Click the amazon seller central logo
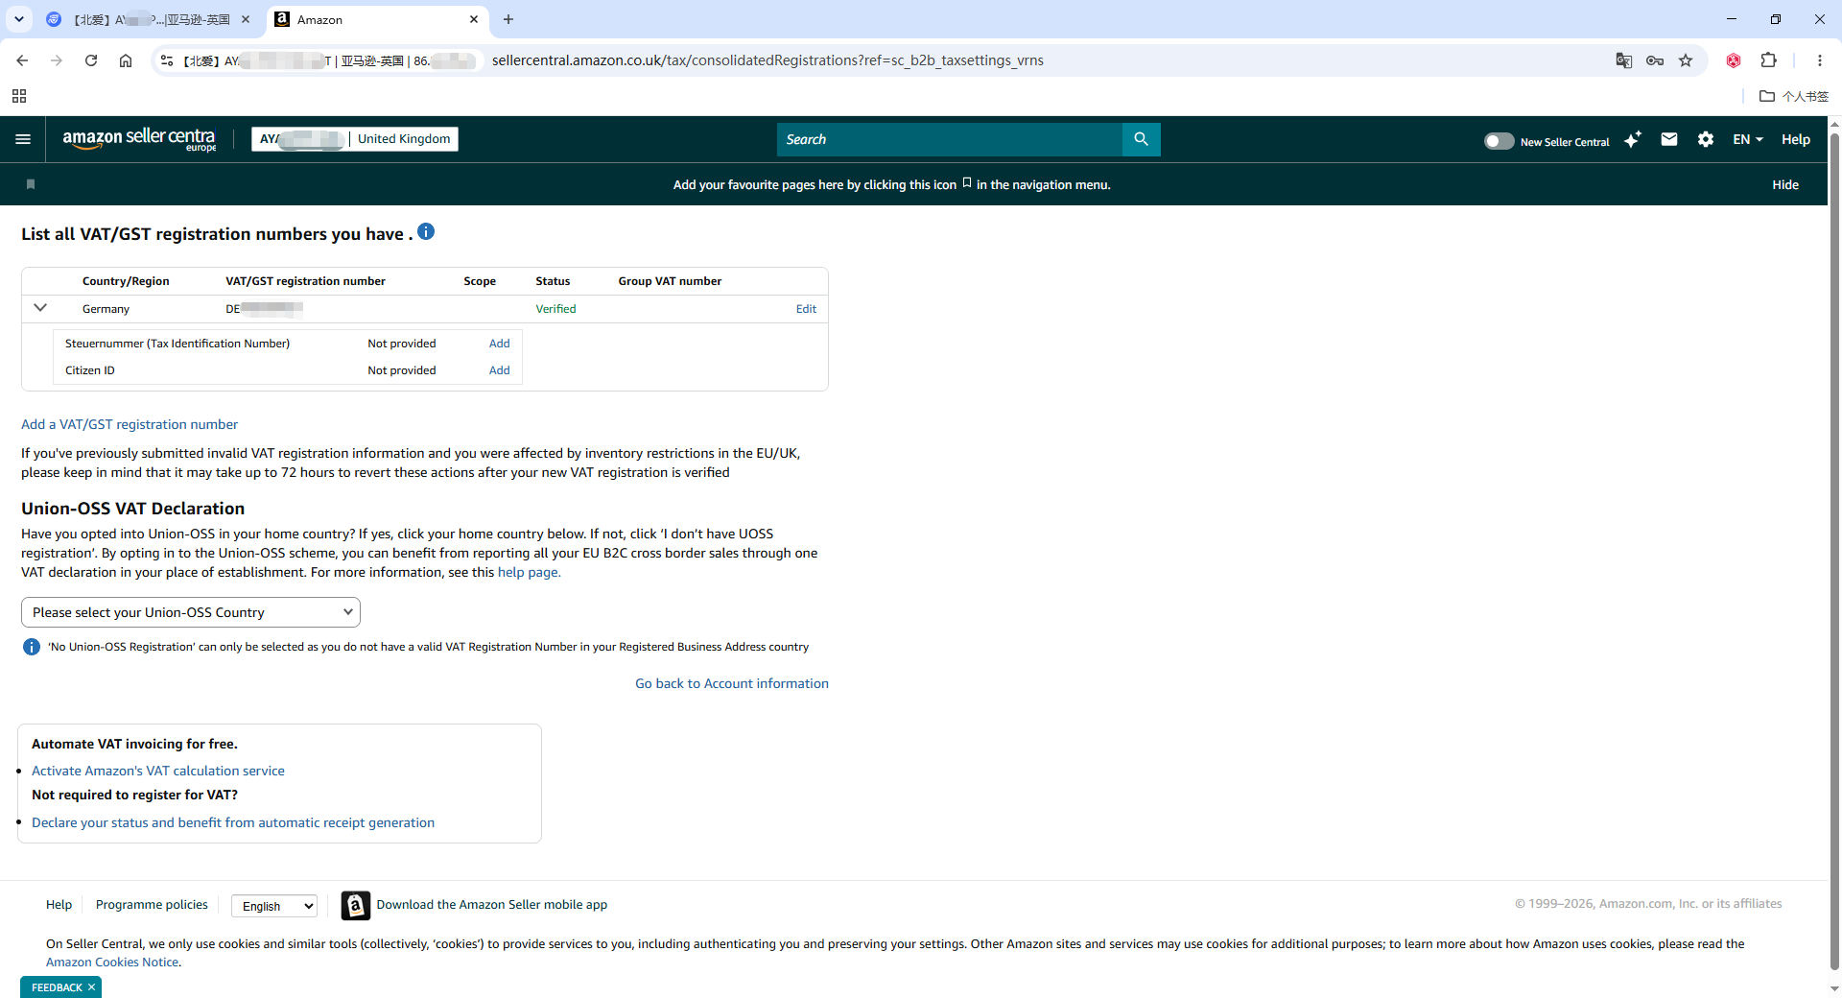 tap(139, 139)
